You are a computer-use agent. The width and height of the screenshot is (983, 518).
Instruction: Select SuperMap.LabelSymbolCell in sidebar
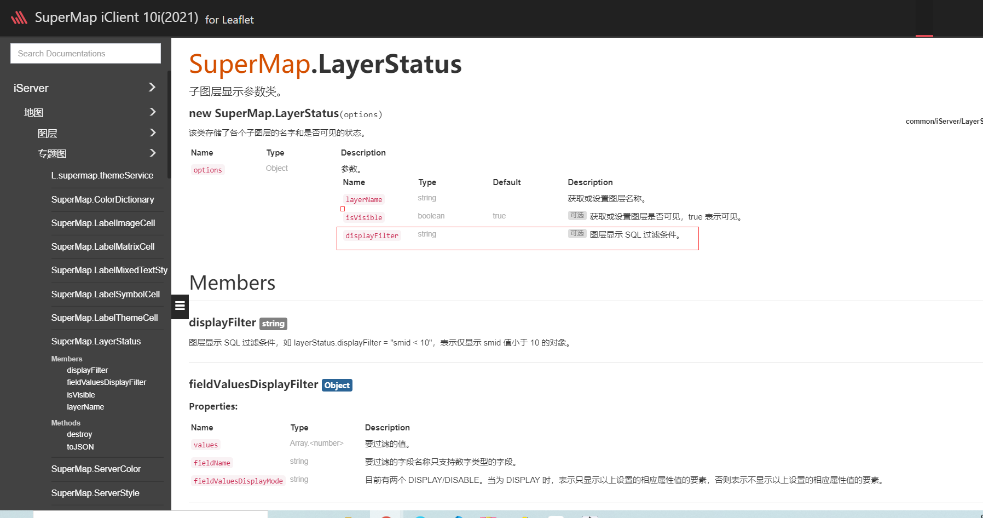click(105, 294)
